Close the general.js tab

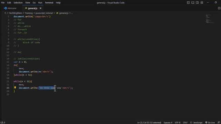(x=40, y=8)
